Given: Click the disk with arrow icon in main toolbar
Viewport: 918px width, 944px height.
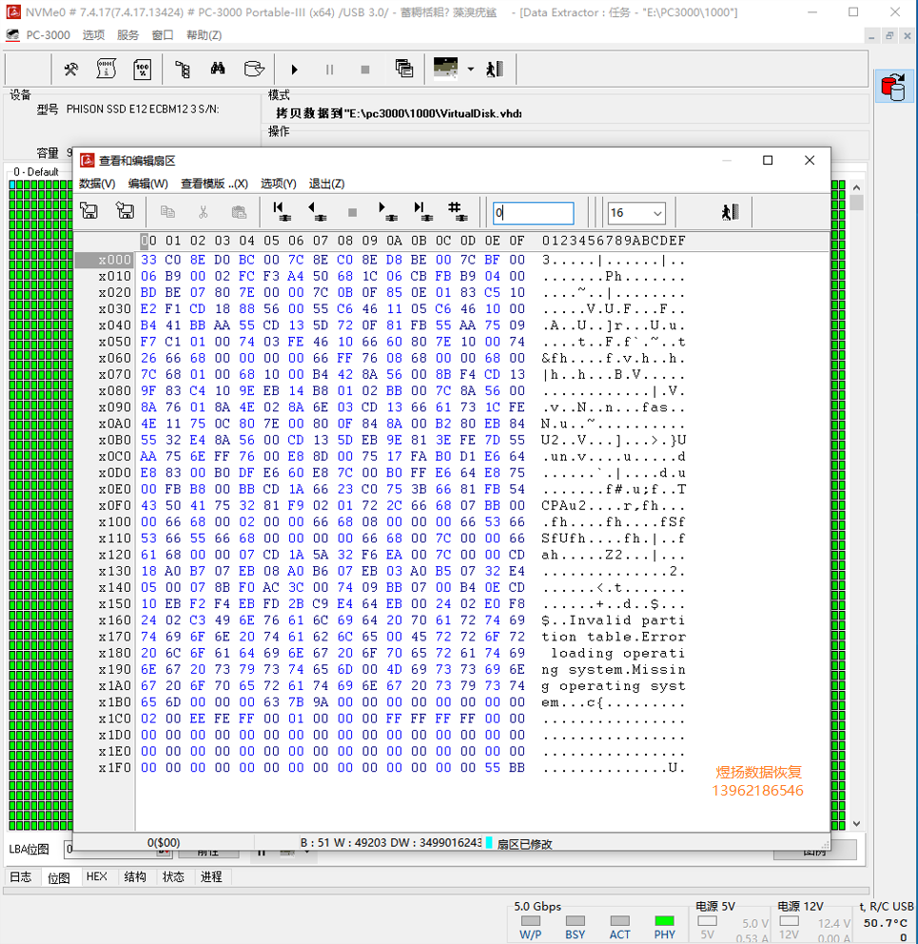Looking at the screenshot, I should [x=254, y=69].
